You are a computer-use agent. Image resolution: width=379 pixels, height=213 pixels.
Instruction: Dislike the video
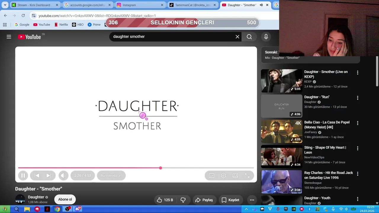coord(183,200)
